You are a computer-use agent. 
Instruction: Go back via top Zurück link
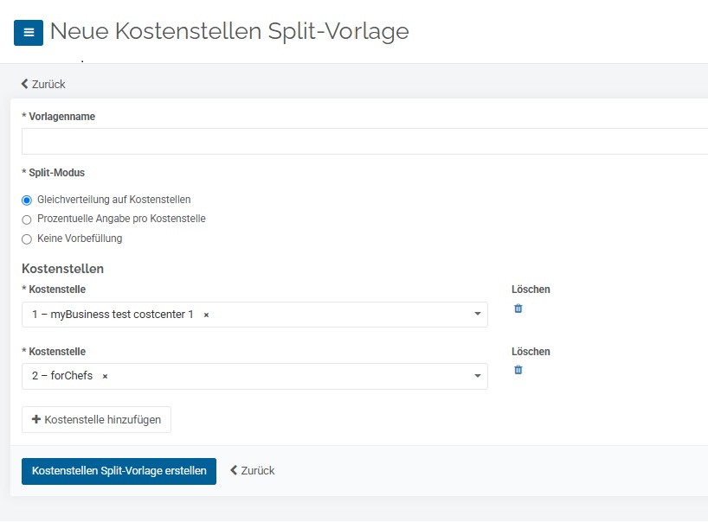pos(43,85)
